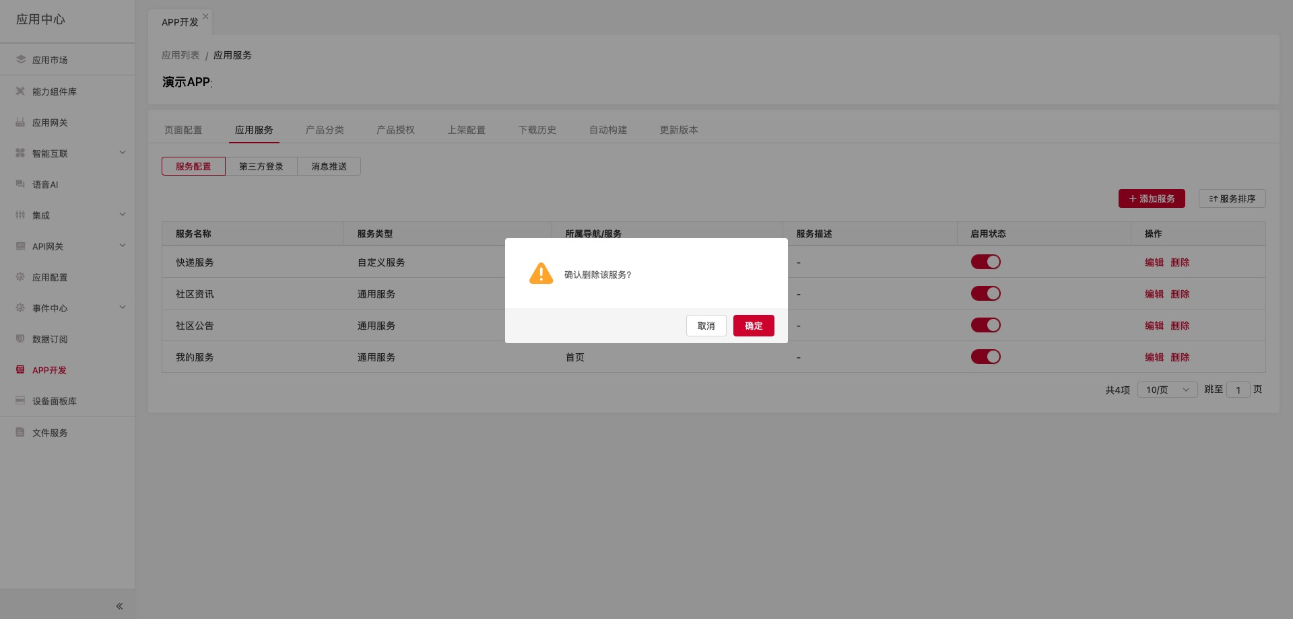Toggle enable switch for 快递服务
The height and width of the screenshot is (619, 1293).
(985, 262)
